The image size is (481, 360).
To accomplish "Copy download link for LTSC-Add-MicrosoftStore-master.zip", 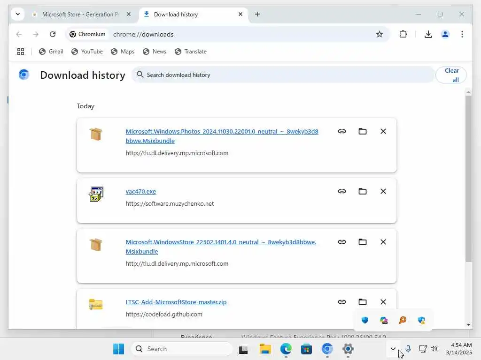I will [342, 302].
